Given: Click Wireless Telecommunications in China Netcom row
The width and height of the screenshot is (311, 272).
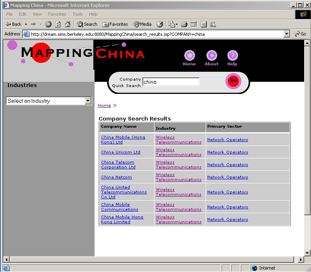Looking at the screenshot, I should pos(179,177).
